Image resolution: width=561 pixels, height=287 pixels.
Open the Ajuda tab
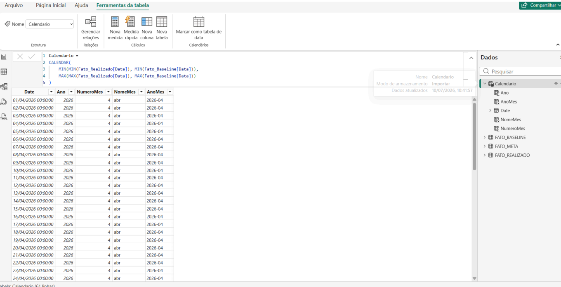point(81,5)
